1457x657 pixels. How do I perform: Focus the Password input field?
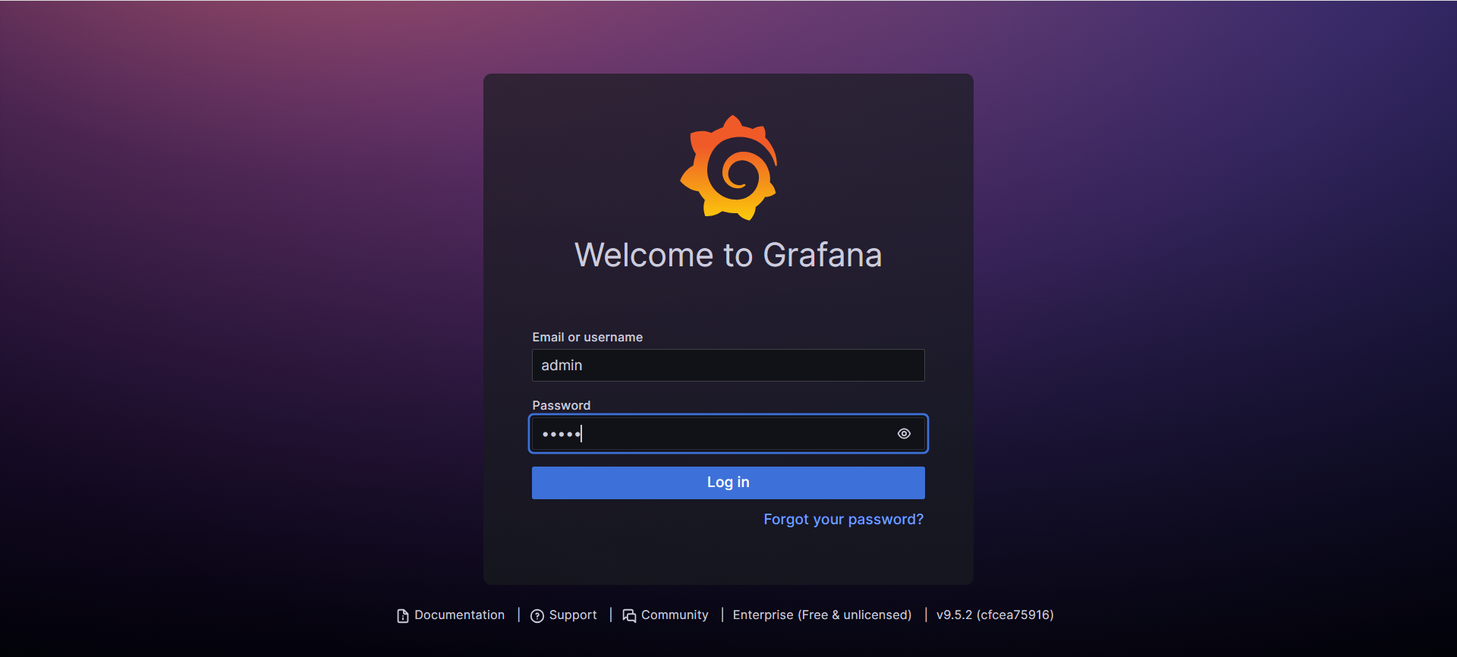[728, 434]
